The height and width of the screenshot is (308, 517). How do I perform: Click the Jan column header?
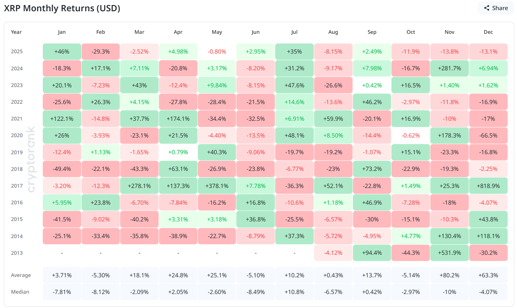click(61, 32)
